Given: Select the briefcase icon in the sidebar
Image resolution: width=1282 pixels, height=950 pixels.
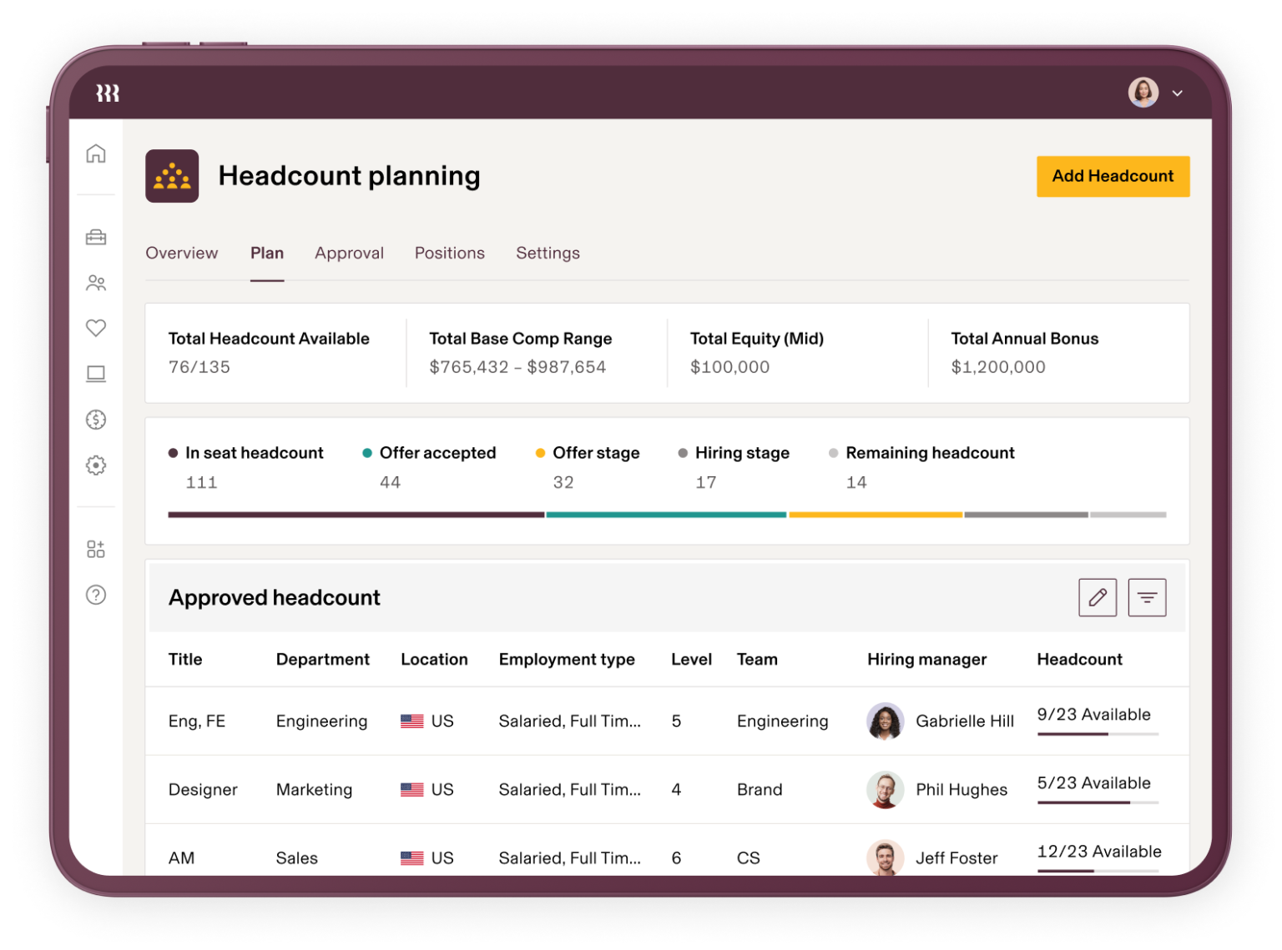Looking at the screenshot, I should click(96, 237).
